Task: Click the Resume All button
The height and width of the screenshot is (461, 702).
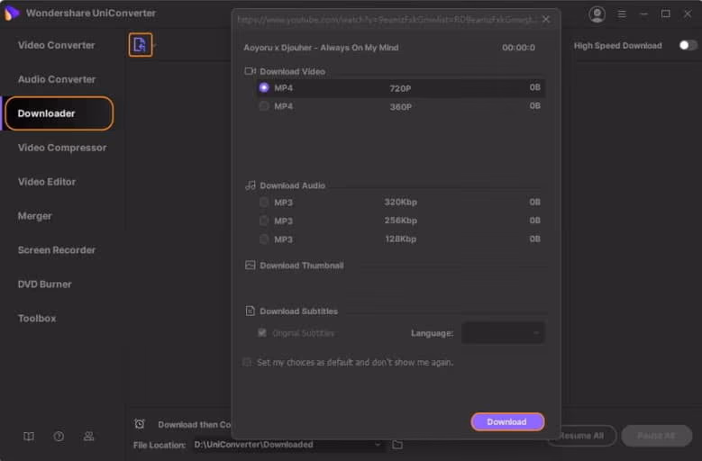Action: (x=581, y=436)
